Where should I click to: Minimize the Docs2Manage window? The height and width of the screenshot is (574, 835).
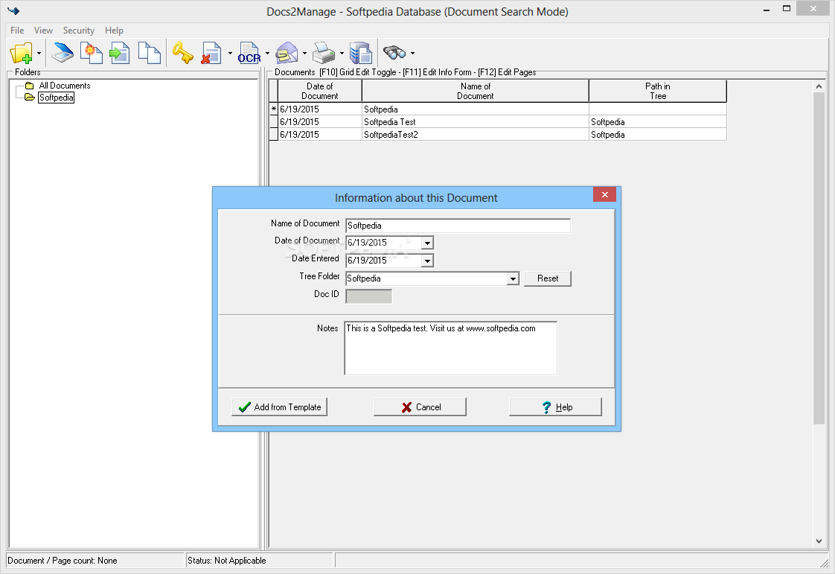click(x=767, y=10)
